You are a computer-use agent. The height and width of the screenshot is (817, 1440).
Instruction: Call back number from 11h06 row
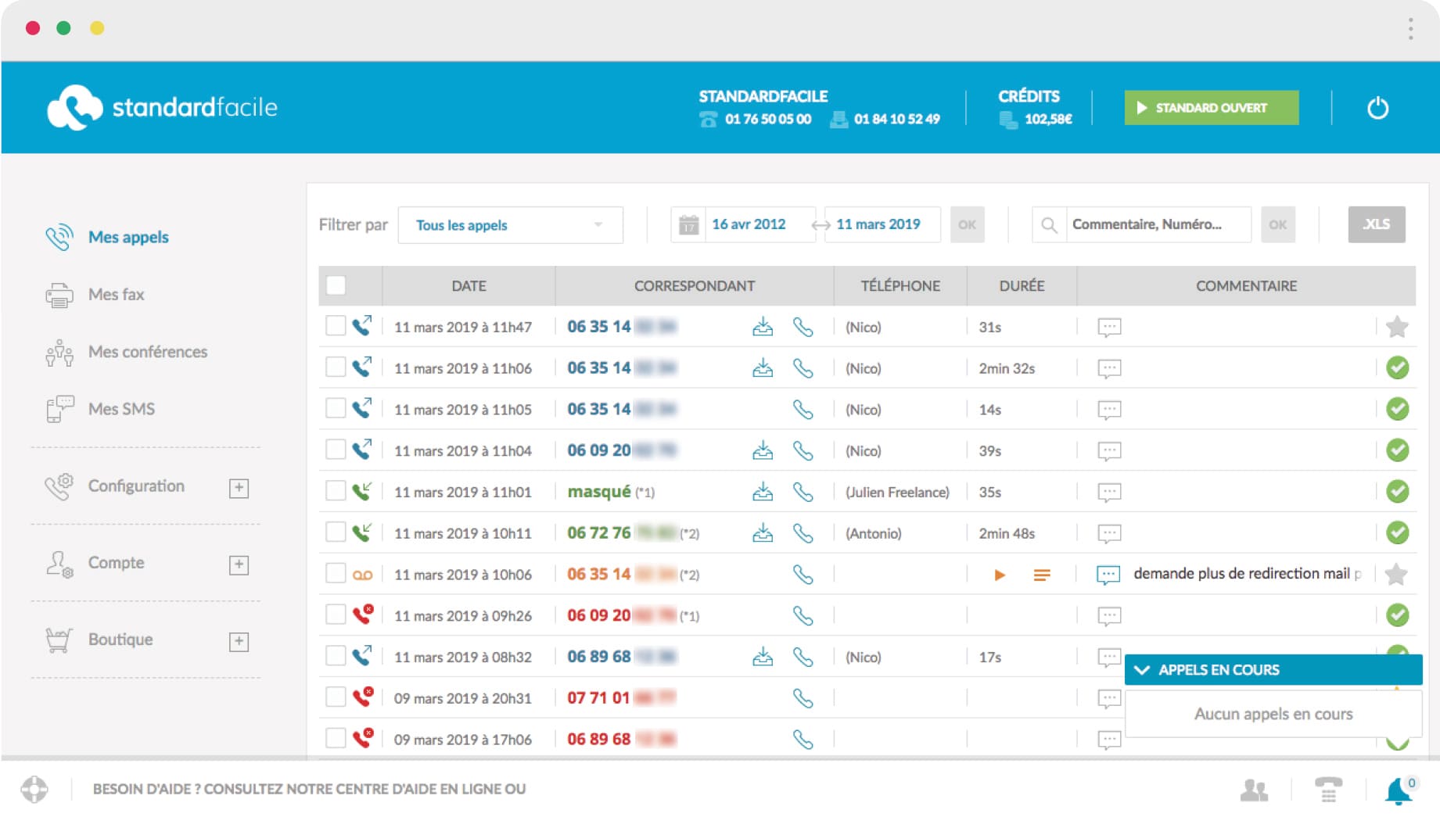[803, 368]
